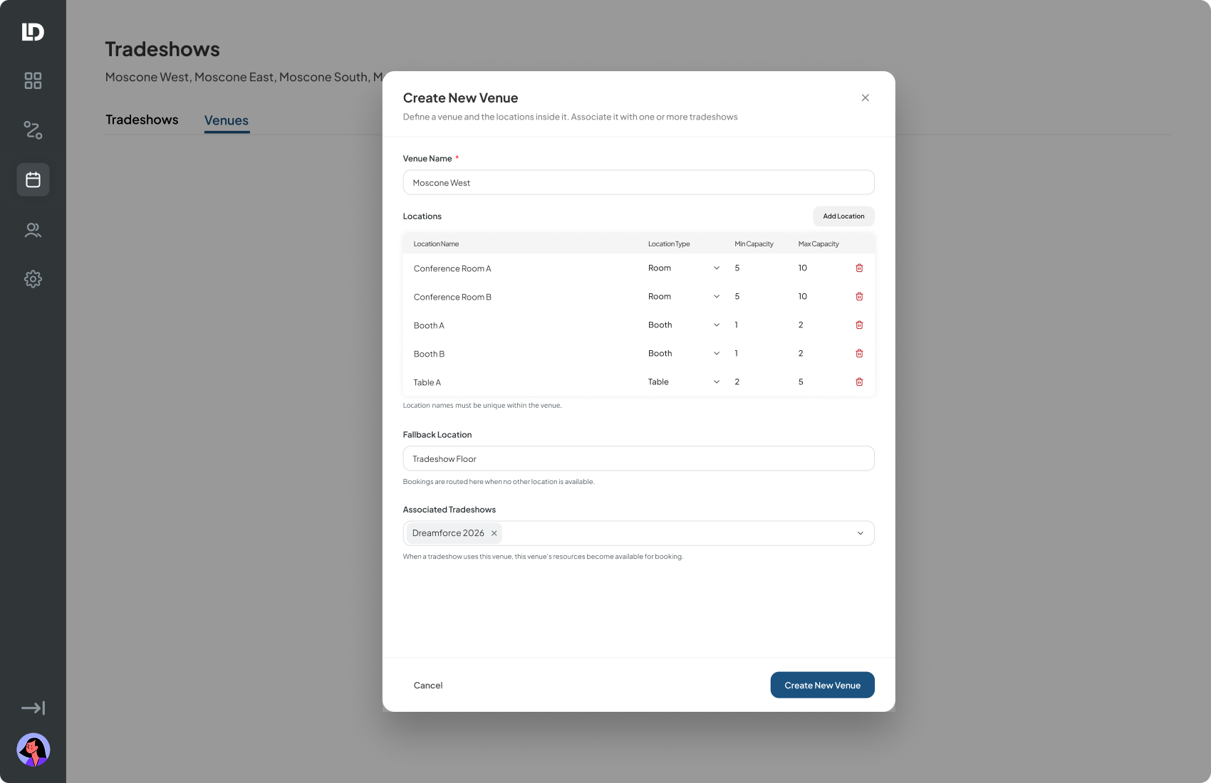The width and height of the screenshot is (1211, 783).
Task: Open the user avatar profile
Action: pyautogui.click(x=33, y=750)
